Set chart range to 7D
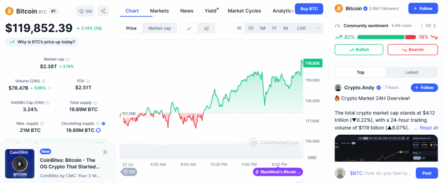The width and height of the screenshot is (445, 183). coord(251,28)
